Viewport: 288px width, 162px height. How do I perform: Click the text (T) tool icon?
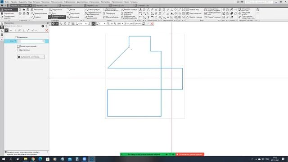click(x=148, y=17)
